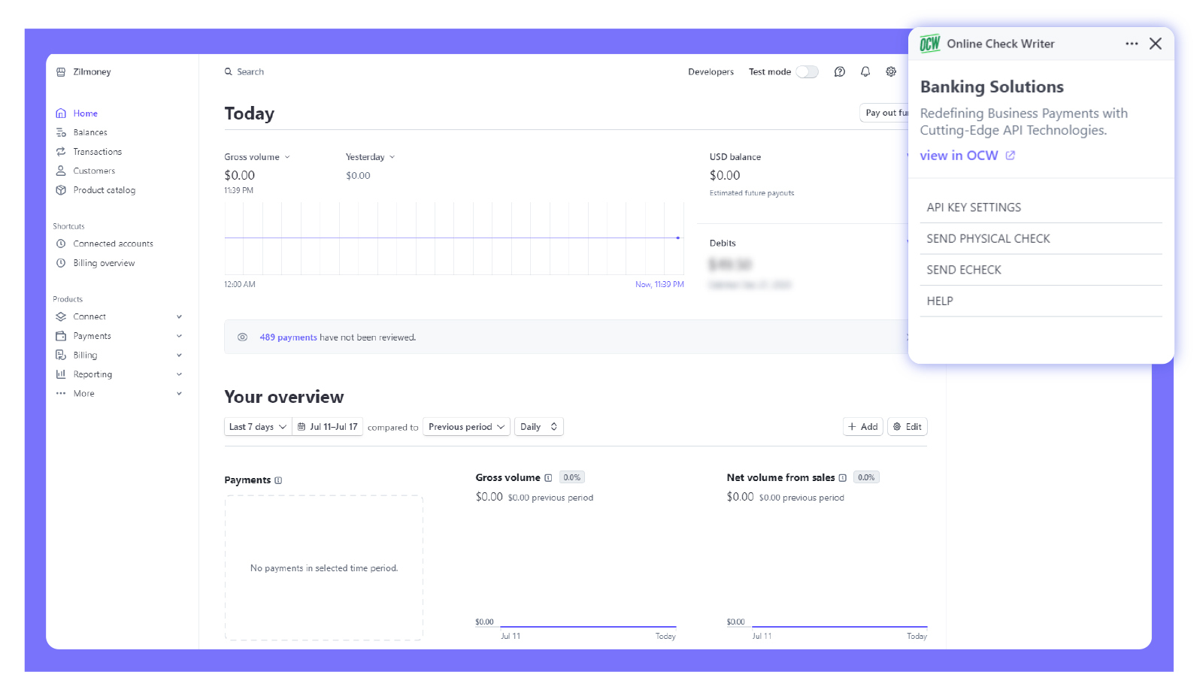The image size is (1203, 699).
Task: Click the view in OCW link
Action: (x=968, y=156)
